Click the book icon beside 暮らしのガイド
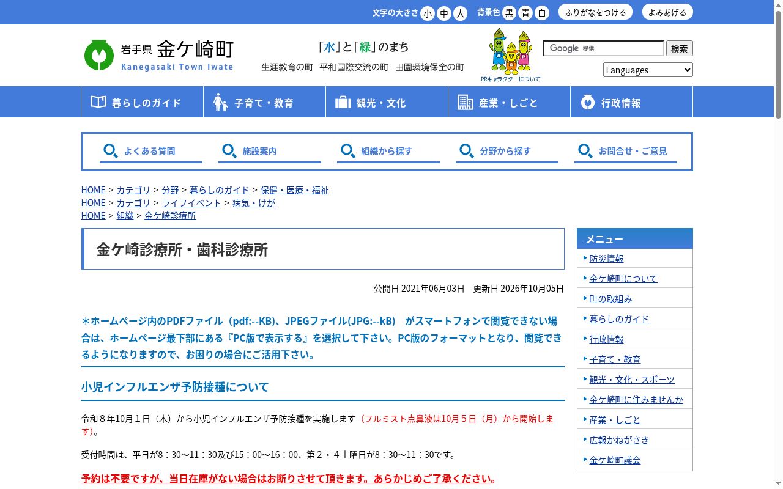Image resolution: width=783 pixels, height=489 pixels. pyautogui.click(x=98, y=102)
